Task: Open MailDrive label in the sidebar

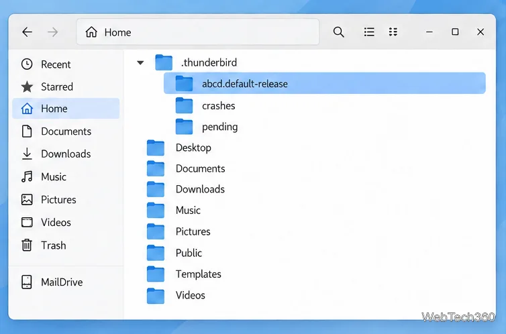Action: [x=62, y=282]
